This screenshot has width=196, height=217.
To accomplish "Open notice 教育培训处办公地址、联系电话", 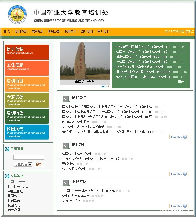I will click(x=83, y=127).
